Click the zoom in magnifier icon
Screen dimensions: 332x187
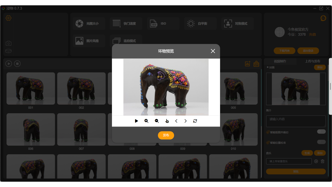[x=147, y=121]
